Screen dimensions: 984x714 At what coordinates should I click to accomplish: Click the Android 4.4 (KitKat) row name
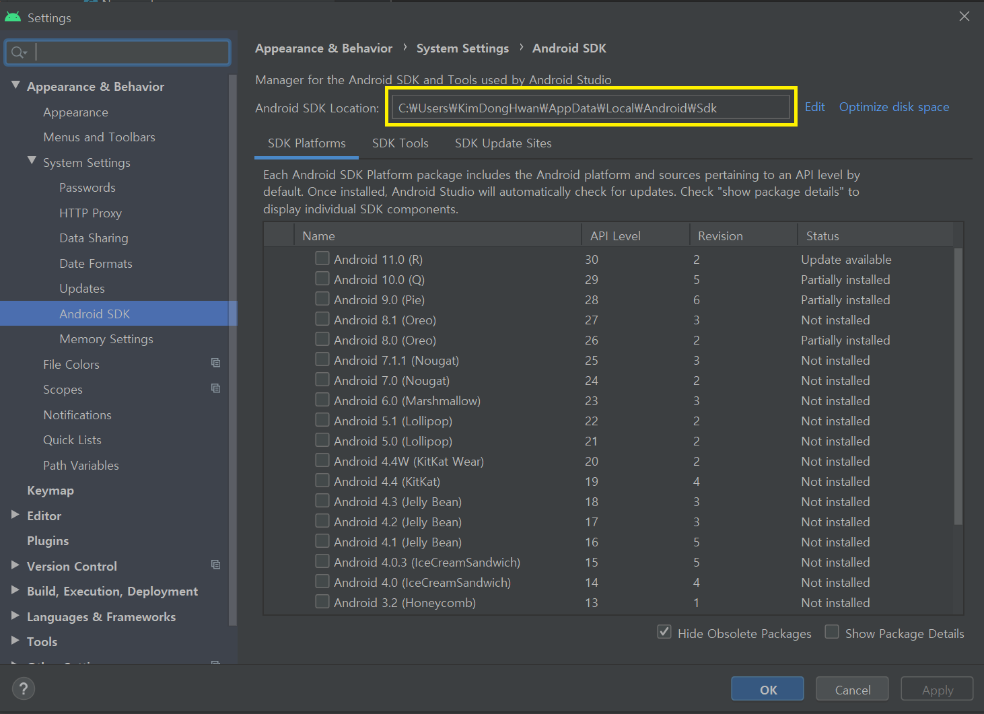click(x=387, y=482)
